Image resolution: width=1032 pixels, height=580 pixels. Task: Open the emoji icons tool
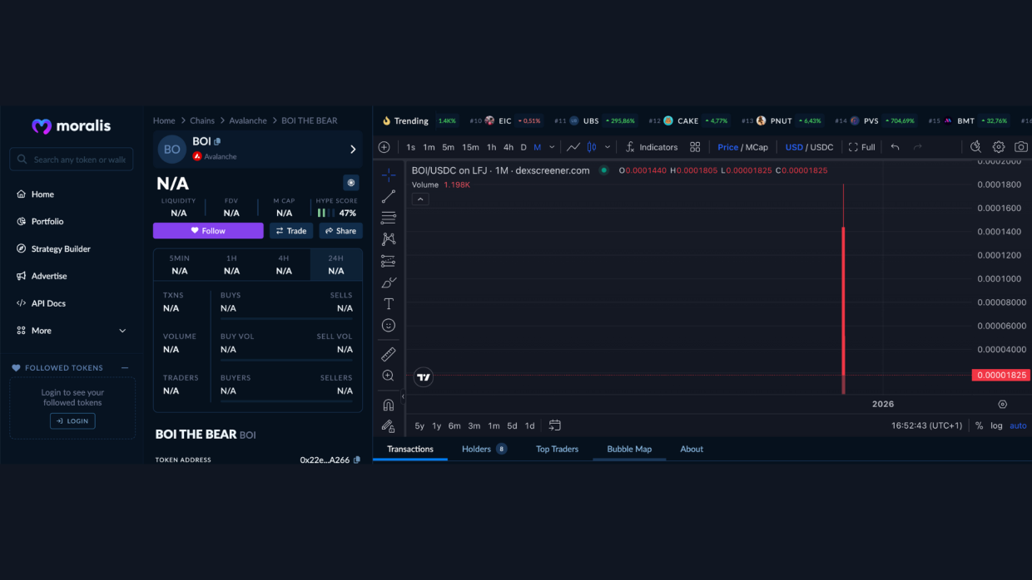click(x=389, y=326)
